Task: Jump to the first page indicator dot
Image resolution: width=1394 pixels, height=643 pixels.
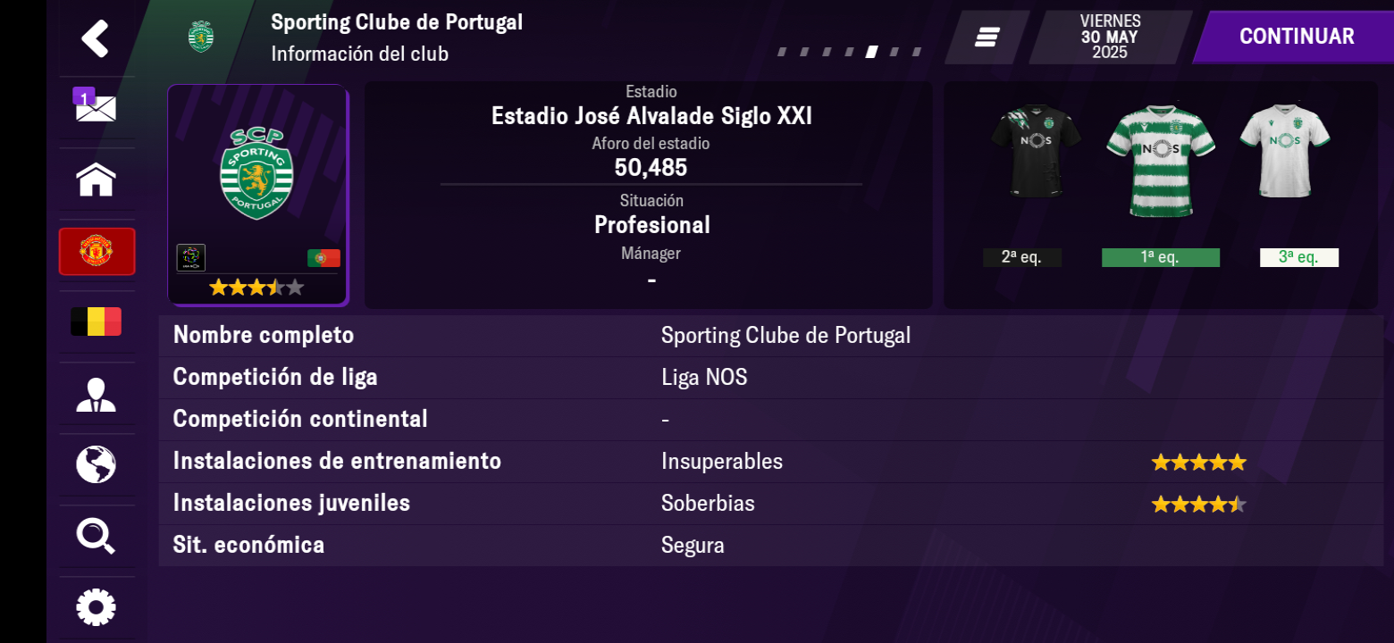Action: click(782, 52)
